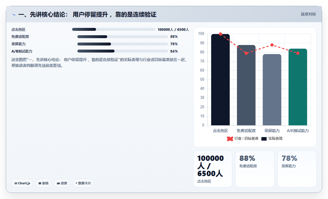
Task: Click the red benchmark point on 免费适配度 bar
Action: pos(246,53)
